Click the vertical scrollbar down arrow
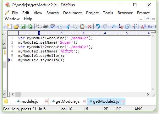This screenshot has height=114, width=159. pos(153,89)
